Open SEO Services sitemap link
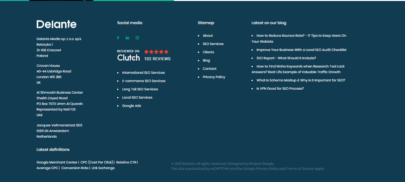Viewport: 405px width, 182px height. (213, 44)
